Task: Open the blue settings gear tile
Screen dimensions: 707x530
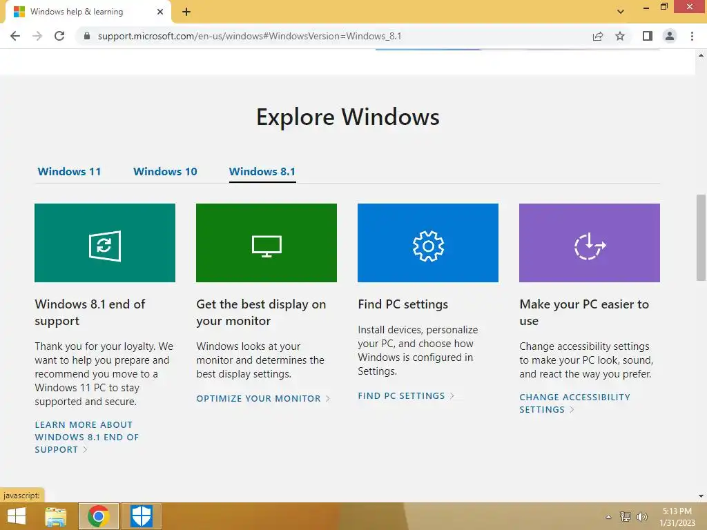Action: [x=428, y=243]
